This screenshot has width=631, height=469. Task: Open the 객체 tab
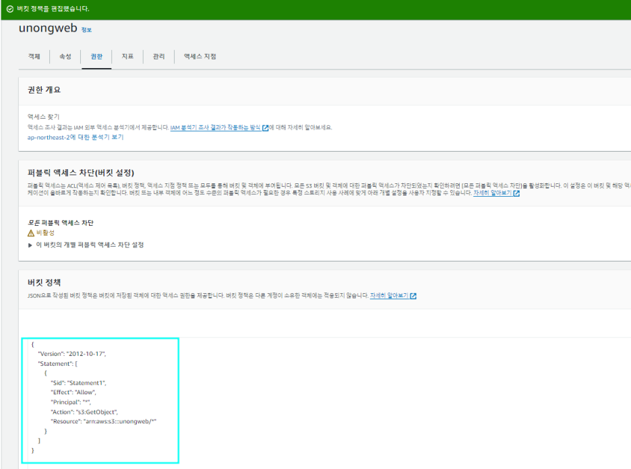(x=34, y=57)
